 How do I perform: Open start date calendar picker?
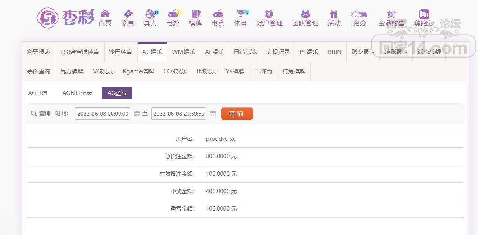(136, 114)
